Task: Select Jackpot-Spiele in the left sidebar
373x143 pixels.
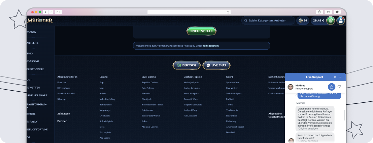Action: [x=35, y=69]
